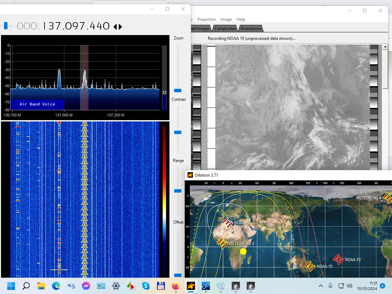Screen dimensions: 392x294
Task: Adjust the Offset slider handle
Action: tap(178, 275)
